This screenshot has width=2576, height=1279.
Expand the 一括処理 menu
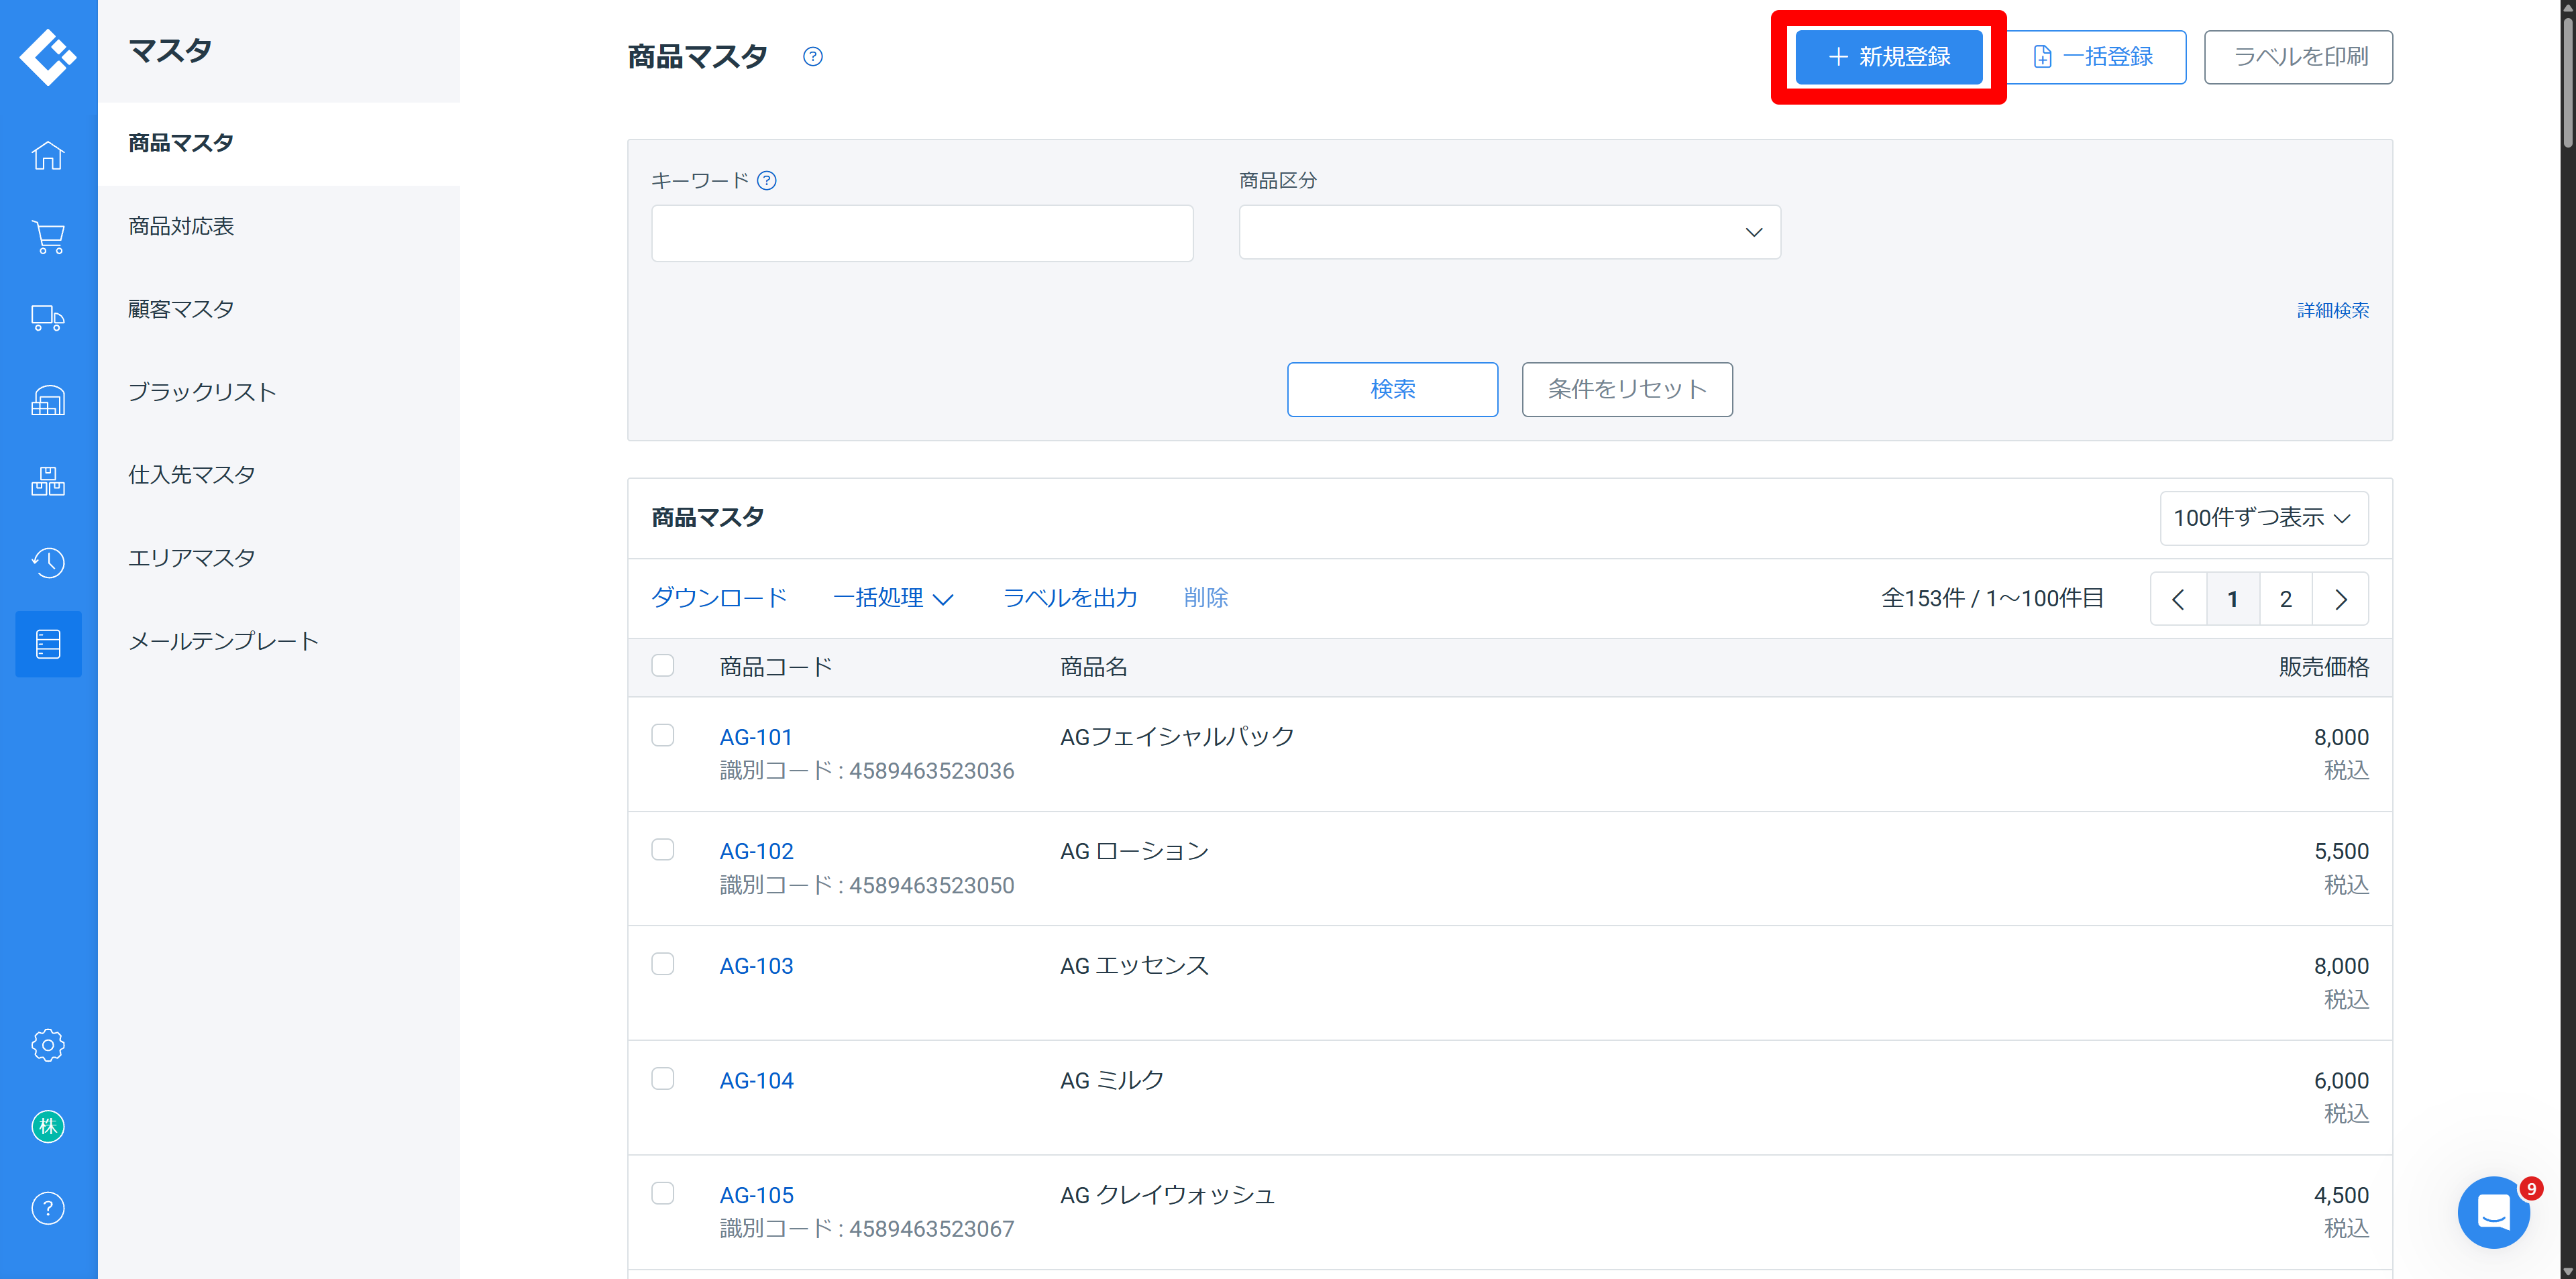(x=893, y=598)
